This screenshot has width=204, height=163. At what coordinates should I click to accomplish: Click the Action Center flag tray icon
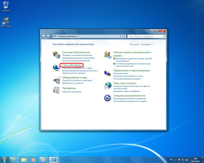179,160
